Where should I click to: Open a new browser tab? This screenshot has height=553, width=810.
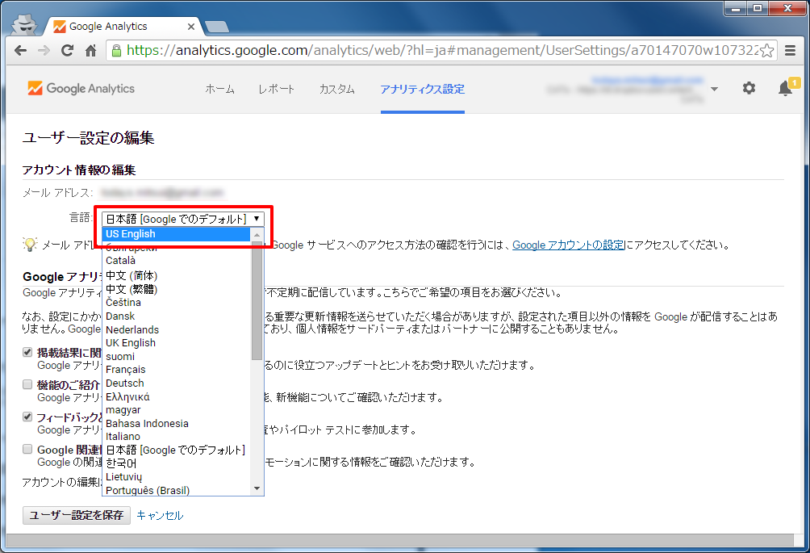216,27
